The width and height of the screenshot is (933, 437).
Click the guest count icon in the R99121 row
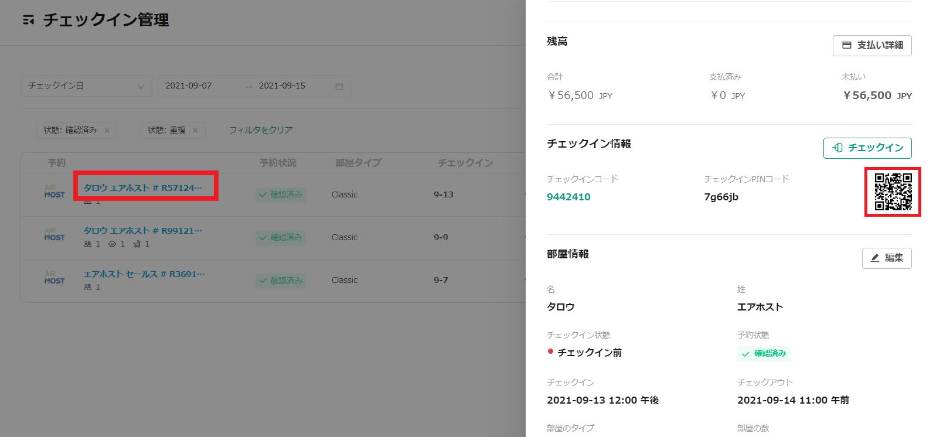(87, 244)
